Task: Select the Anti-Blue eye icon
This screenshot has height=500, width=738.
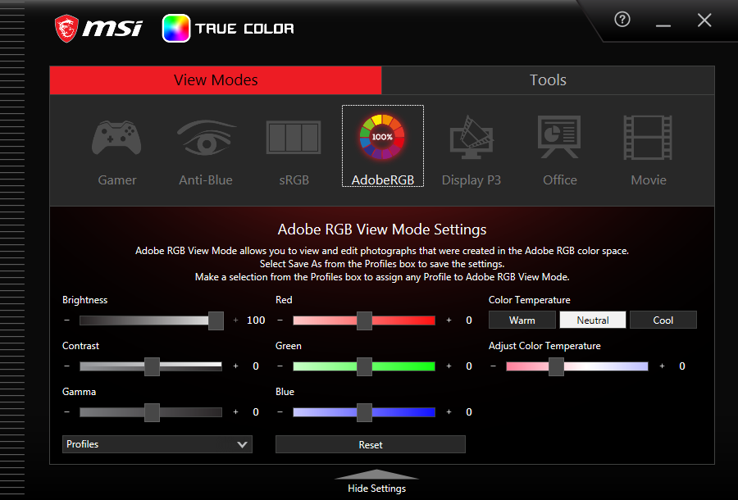Action: pyautogui.click(x=207, y=138)
